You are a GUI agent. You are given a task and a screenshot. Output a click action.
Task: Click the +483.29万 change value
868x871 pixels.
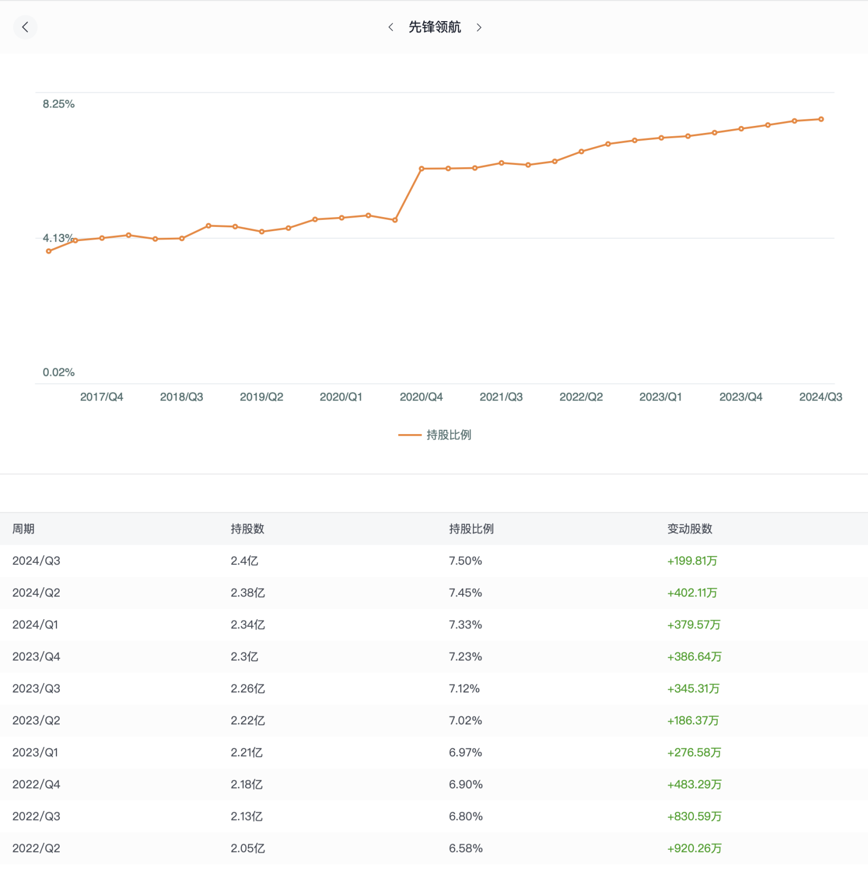pos(694,785)
